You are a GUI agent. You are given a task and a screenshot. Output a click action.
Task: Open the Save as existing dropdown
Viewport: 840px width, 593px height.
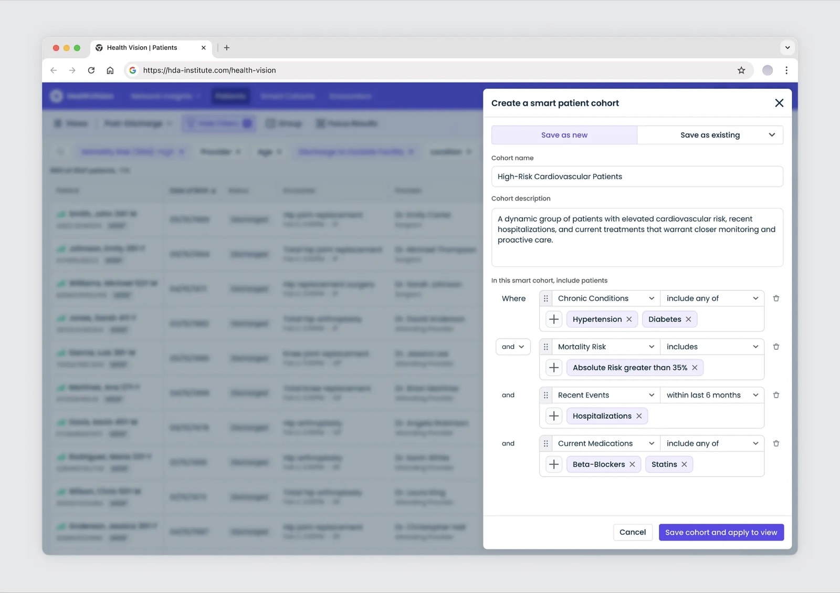tap(710, 135)
